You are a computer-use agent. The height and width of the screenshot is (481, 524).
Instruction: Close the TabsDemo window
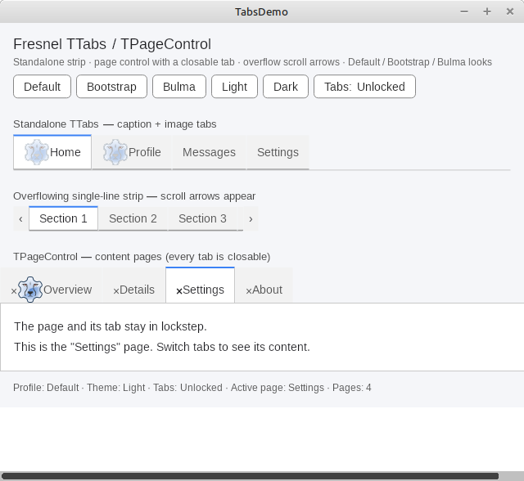[x=510, y=11]
